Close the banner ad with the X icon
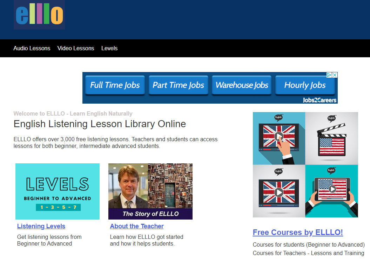Screen dimensions: 370x261 click(x=335, y=75)
